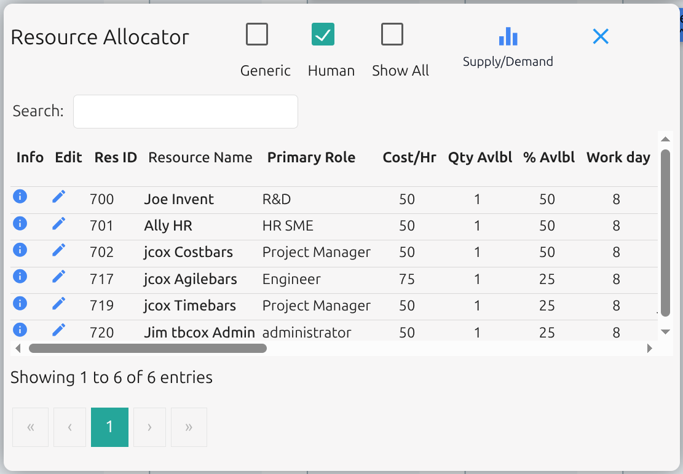Go to previous page button
683x474 pixels.
coord(69,427)
